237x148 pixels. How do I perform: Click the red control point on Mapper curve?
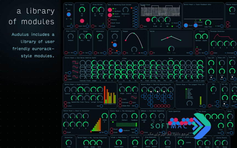click(126, 40)
